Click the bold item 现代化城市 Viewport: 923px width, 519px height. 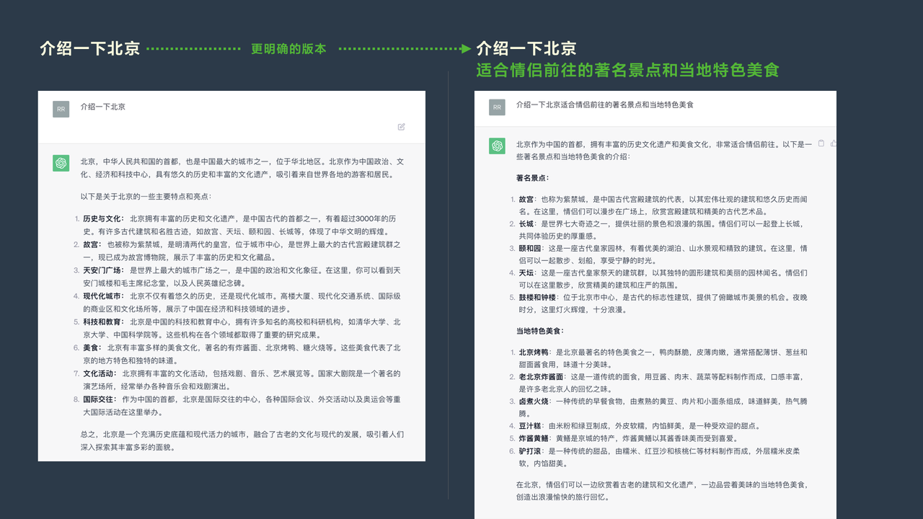[x=104, y=296]
